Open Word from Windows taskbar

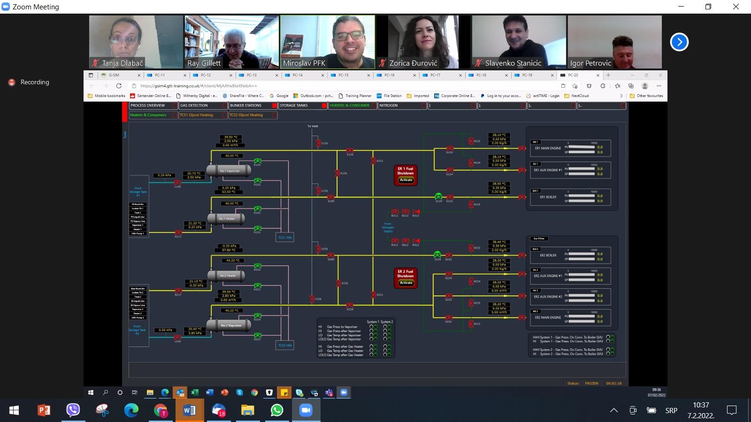pos(190,410)
